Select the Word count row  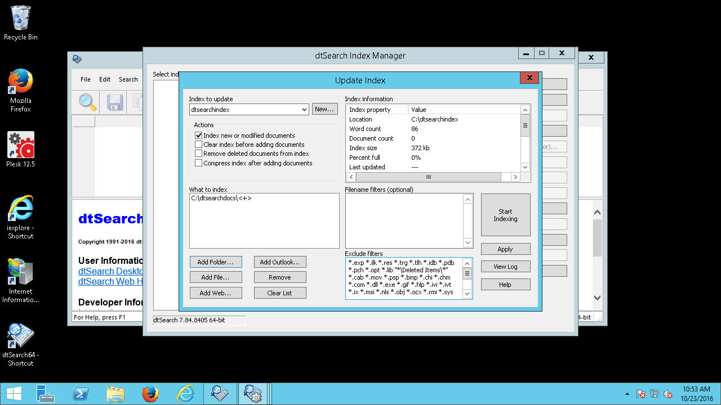pos(433,129)
